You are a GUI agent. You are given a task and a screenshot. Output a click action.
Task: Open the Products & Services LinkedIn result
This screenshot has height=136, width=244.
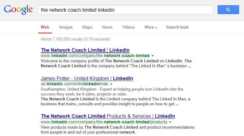(108, 116)
